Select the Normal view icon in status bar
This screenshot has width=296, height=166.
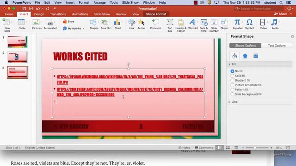click(x=219, y=148)
